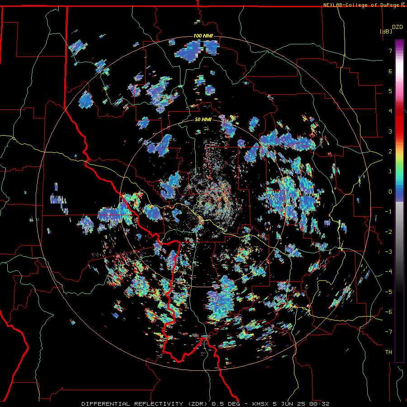Click the legend value 4
The width and height of the screenshot is (407, 407).
[x=390, y=111]
